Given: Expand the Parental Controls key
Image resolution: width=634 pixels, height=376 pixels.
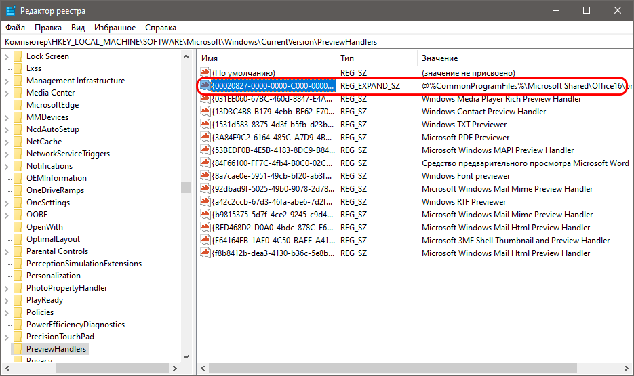Looking at the screenshot, I should (7, 251).
